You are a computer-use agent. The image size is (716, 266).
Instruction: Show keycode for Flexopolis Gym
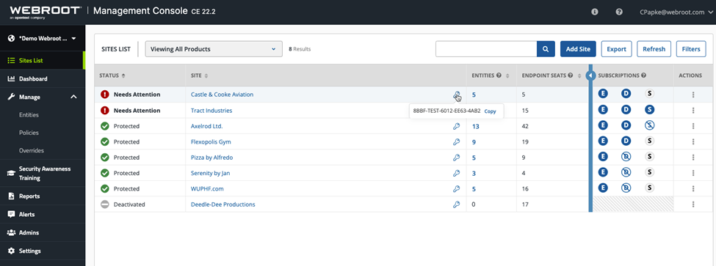click(456, 141)
